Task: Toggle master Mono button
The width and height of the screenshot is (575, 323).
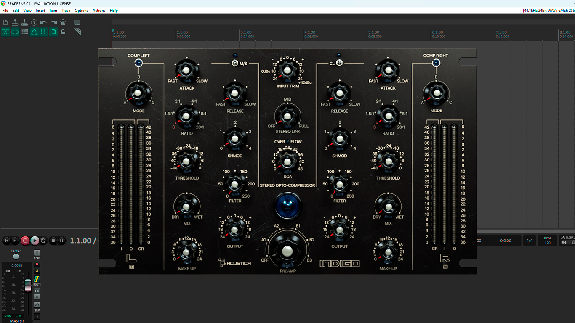Action: coord(37,253)
